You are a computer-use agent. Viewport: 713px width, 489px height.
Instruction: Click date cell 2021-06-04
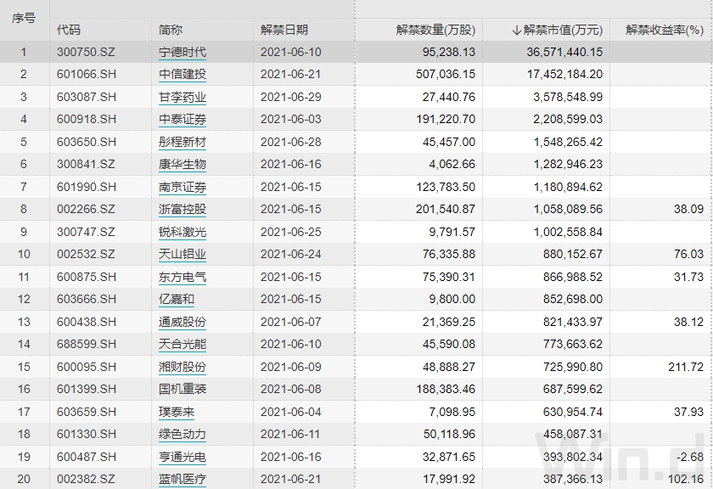[290, 412]
